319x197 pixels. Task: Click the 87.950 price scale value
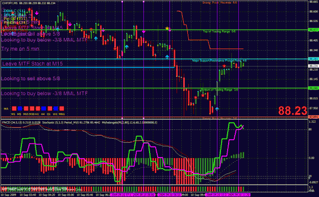(313, 108)
